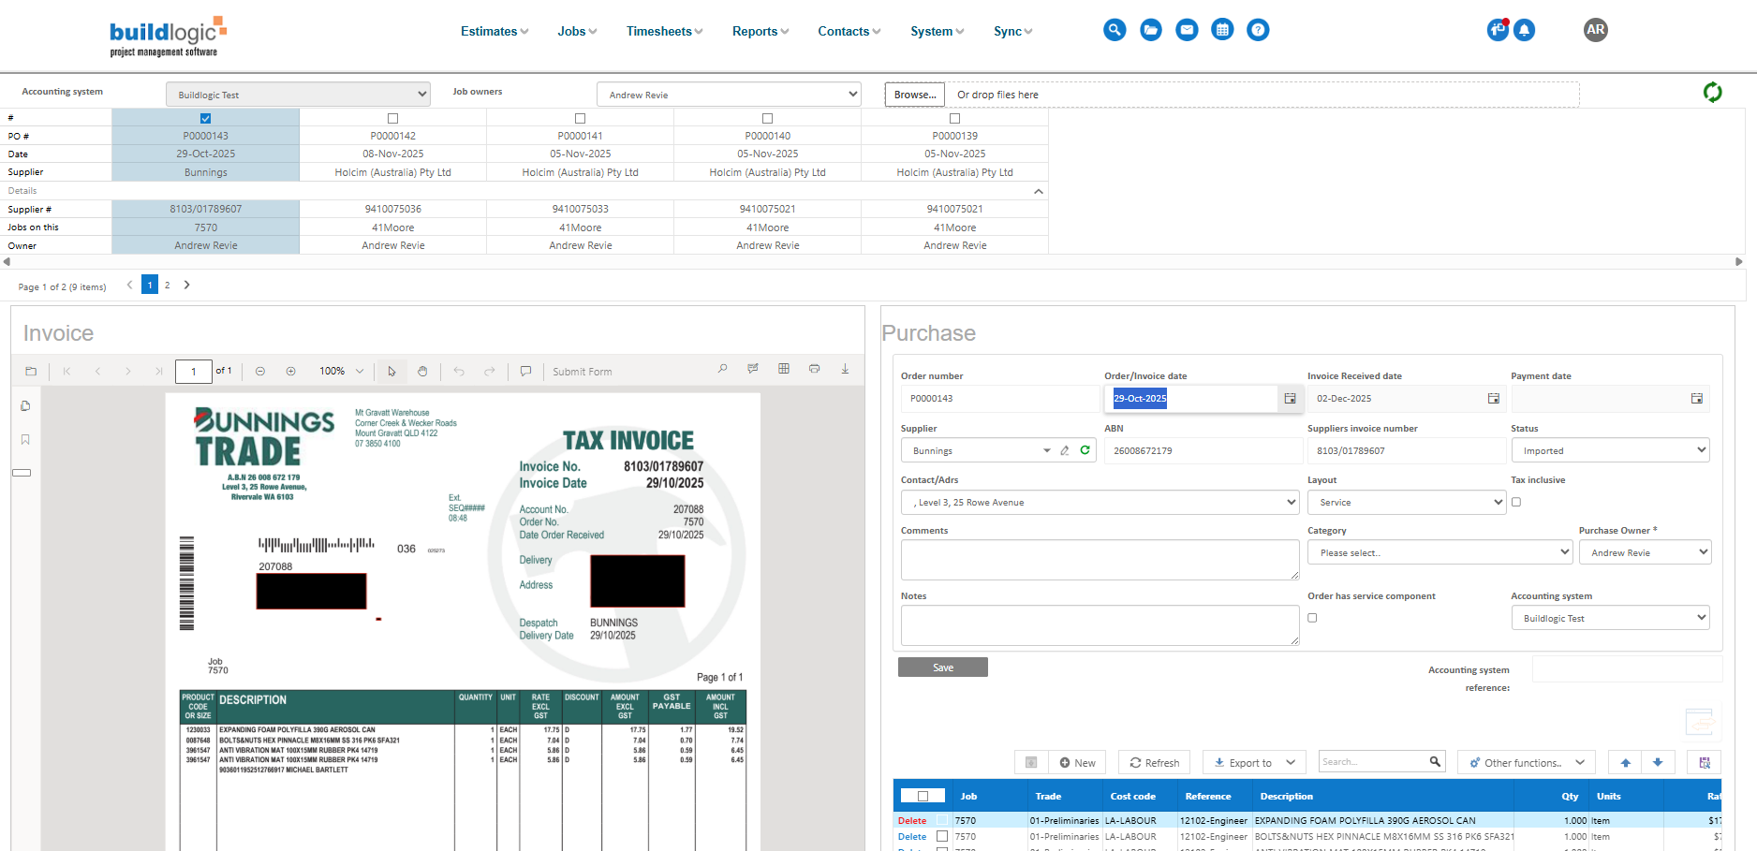
Task: Open the Status dropdown showing Imported
Action: (1611, 450)
